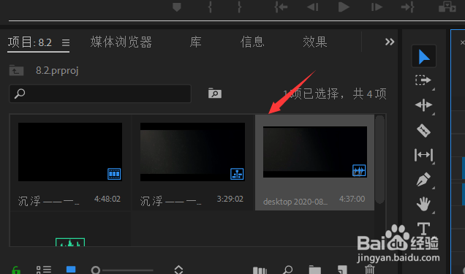Open the project panel menu

point(66,43)
